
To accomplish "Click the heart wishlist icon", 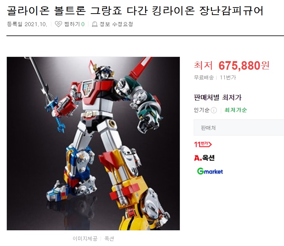I will click(x=58, y=24).
